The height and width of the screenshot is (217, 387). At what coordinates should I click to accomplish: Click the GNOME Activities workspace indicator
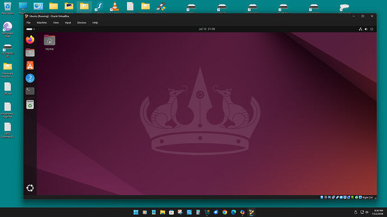30,29
